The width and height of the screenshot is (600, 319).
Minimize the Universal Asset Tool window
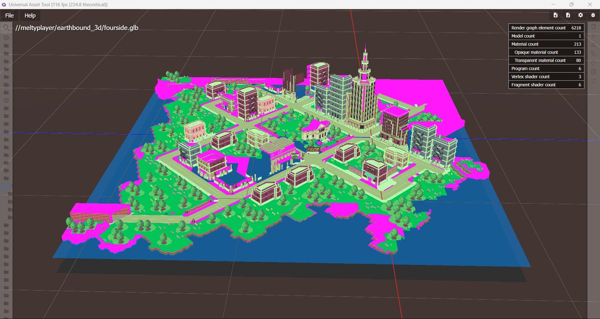pos(554,4)
